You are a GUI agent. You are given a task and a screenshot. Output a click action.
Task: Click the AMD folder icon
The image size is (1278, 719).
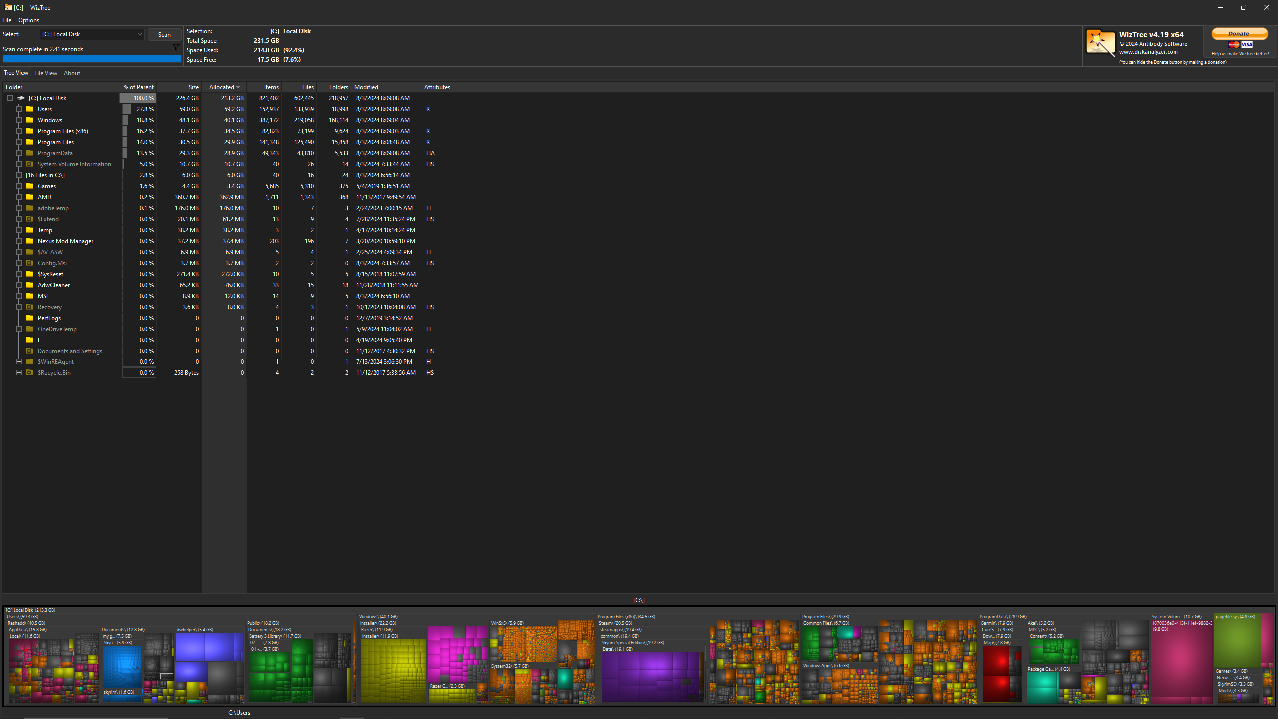(30, 197)
